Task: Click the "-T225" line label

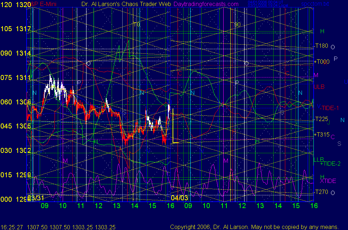Action: (321, 119)
